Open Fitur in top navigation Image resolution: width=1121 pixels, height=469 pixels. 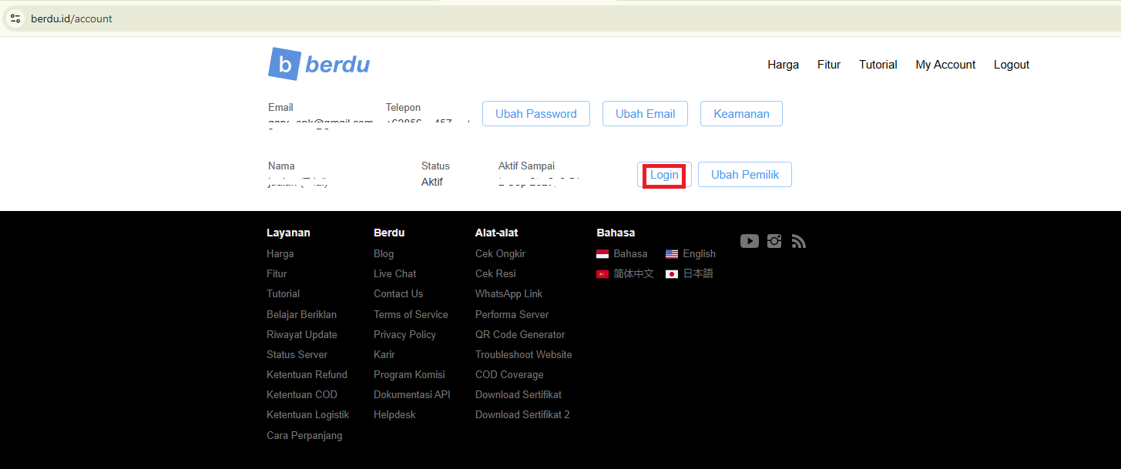(x=829, y=65)
